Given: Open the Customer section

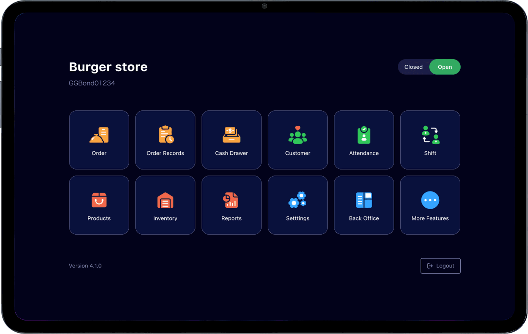Looking at the screenshot, I should coord(298,140).
